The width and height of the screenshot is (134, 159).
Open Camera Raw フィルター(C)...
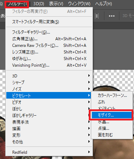click(49, 45)
